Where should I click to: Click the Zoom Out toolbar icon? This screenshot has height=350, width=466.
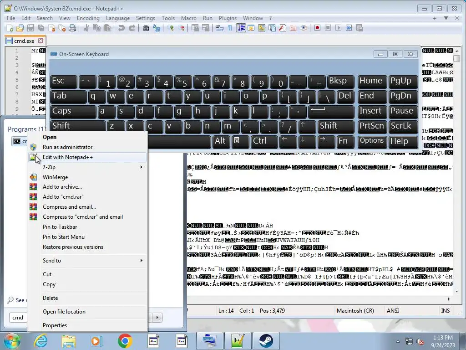point(181,28)
